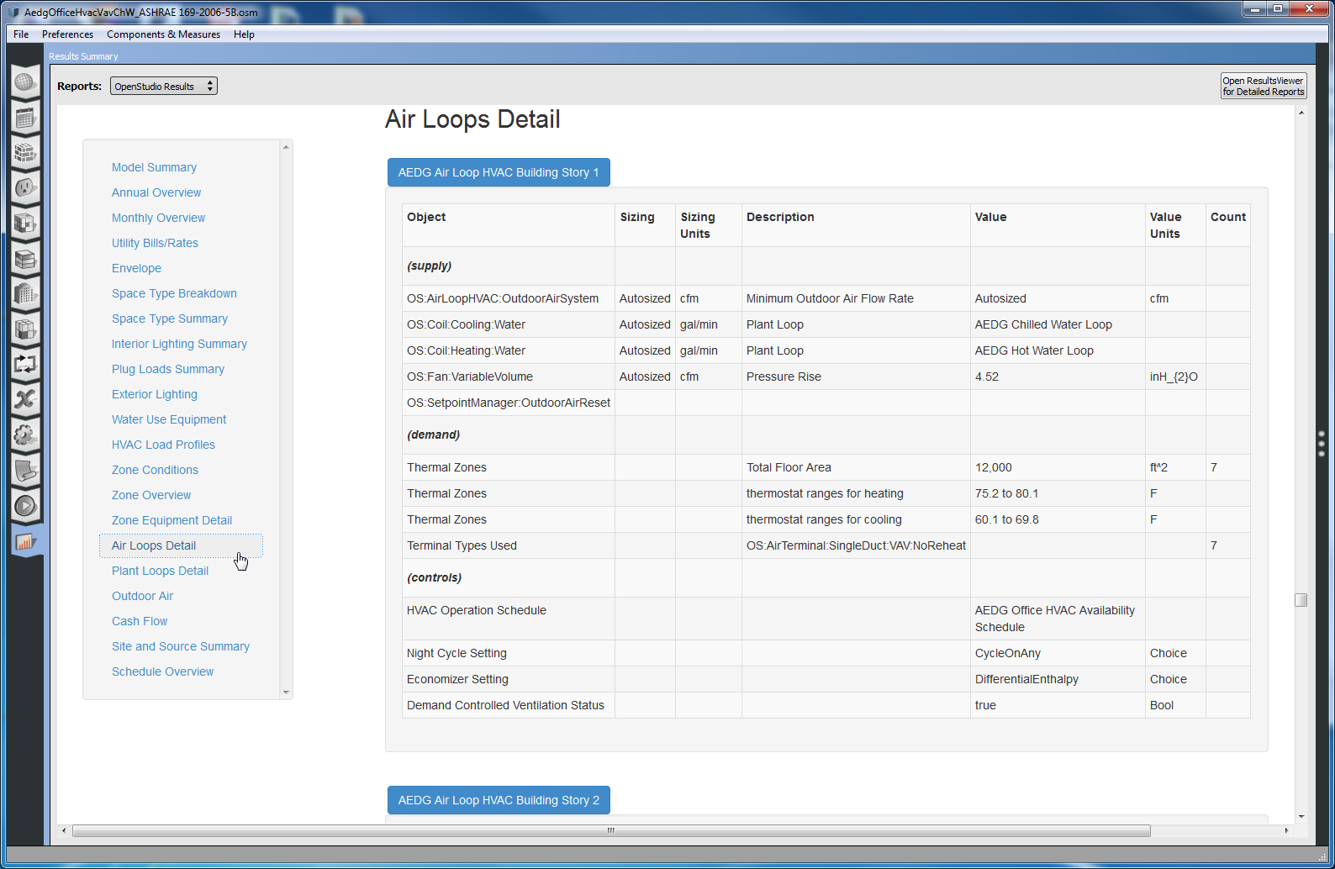Screen dimensions: 1335x869
Task: Jump to the Model Summary section link
Action: (154, 167)
